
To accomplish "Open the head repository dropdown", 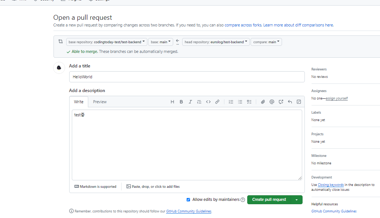I will (x=216, y=42).
